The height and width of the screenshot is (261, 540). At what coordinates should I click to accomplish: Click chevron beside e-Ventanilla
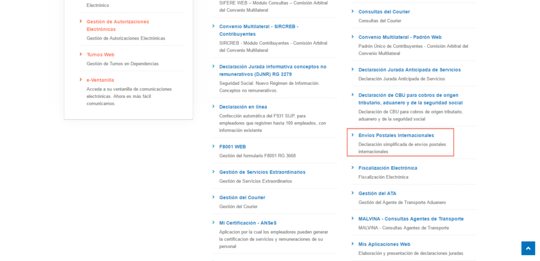click(81, 80)
